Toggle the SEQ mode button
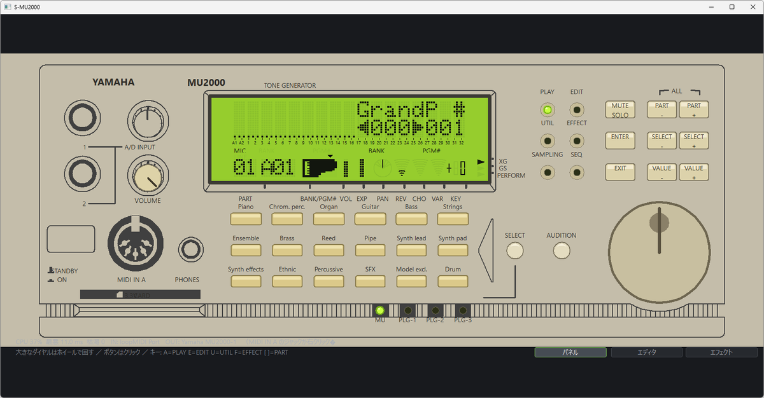 (577, 172)
